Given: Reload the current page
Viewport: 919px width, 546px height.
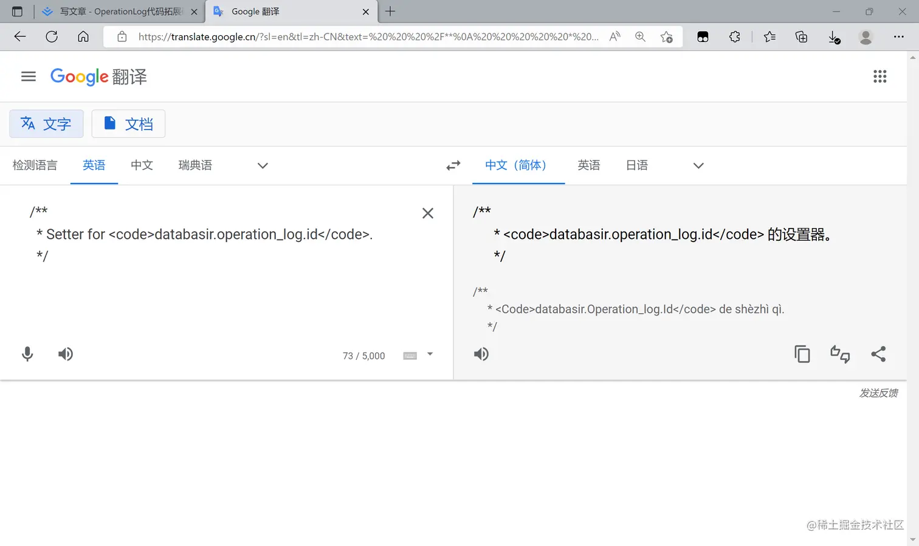Looking at the screenshot, I should pos(52,36).
